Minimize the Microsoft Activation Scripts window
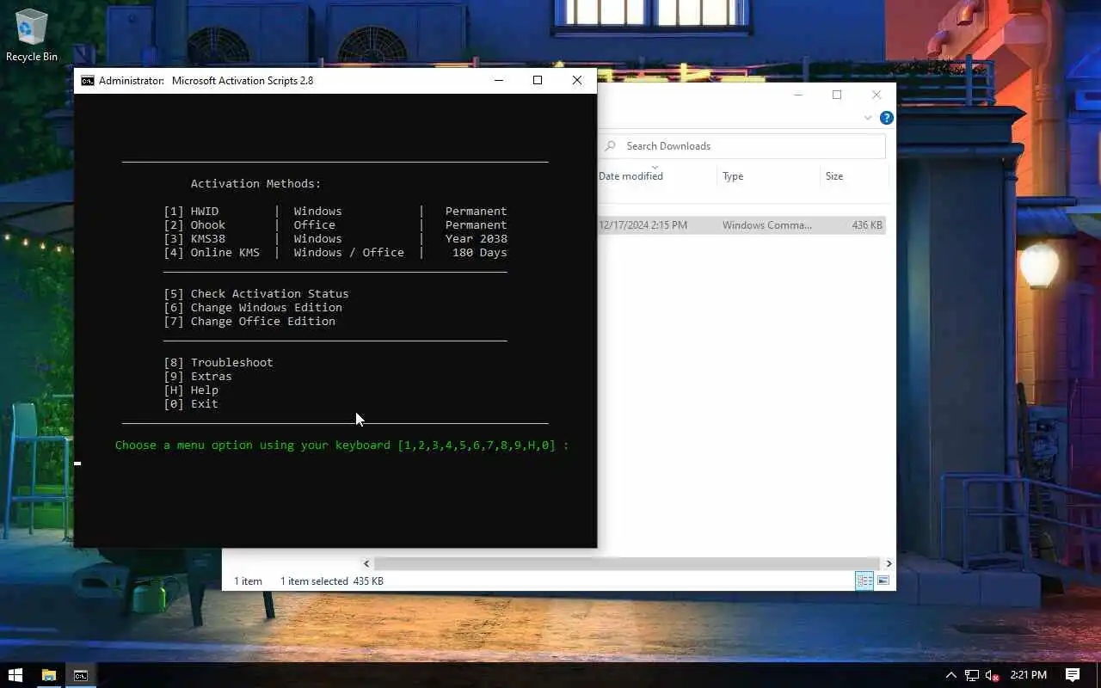Screen dimensions: 1101x688 [499, 80]
